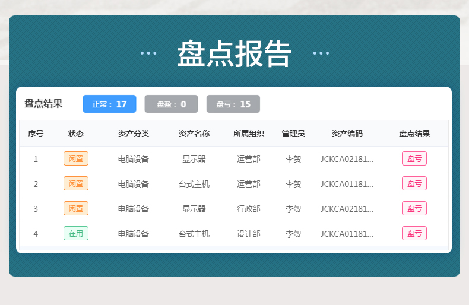
Task: Click the 资产分类 column header
Action: pyautogui.click(x=134, y=134)
